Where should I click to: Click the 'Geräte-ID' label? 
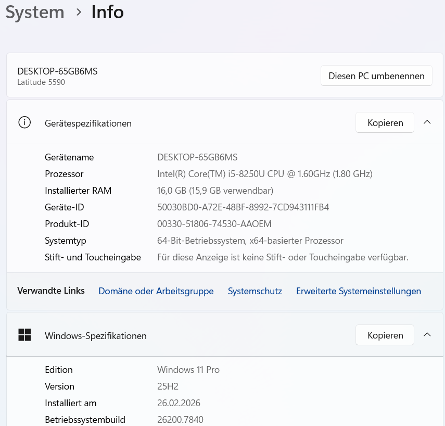tap(65, 207)
